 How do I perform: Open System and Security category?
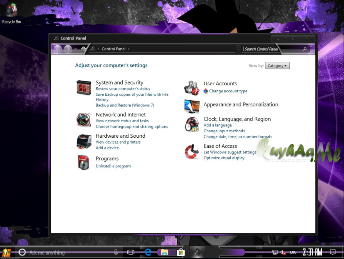(119, 83)
